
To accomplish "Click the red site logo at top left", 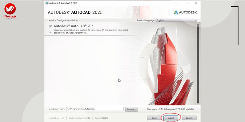I will [10, 11].
